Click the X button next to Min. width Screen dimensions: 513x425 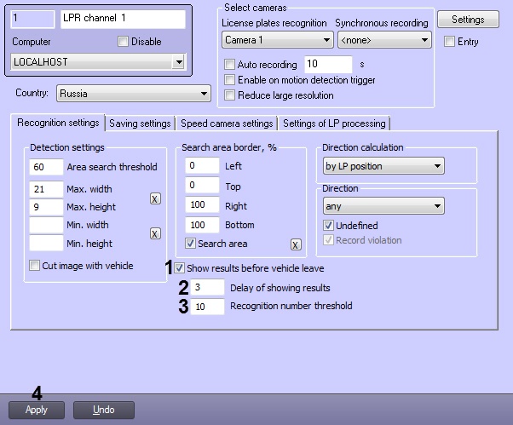[x=154, y=233]
